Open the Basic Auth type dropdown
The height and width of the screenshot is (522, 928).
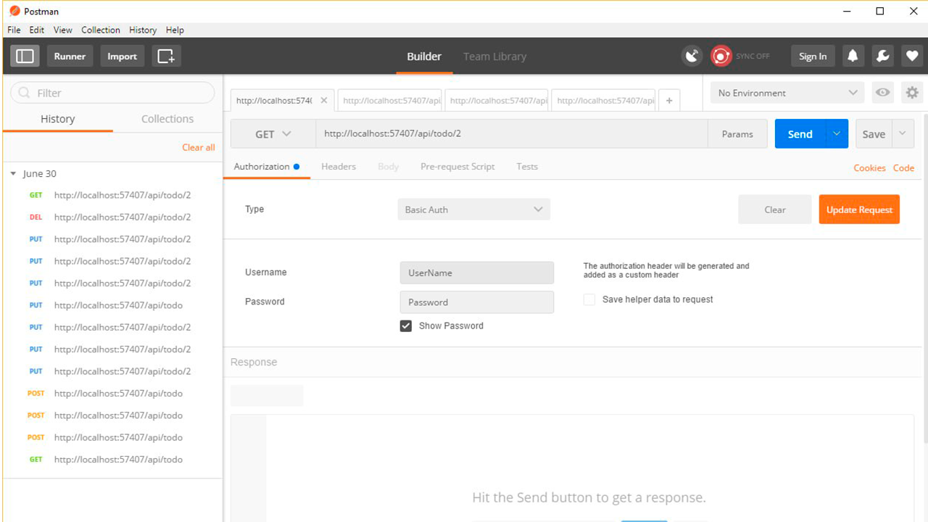click(x=473, y=210)
